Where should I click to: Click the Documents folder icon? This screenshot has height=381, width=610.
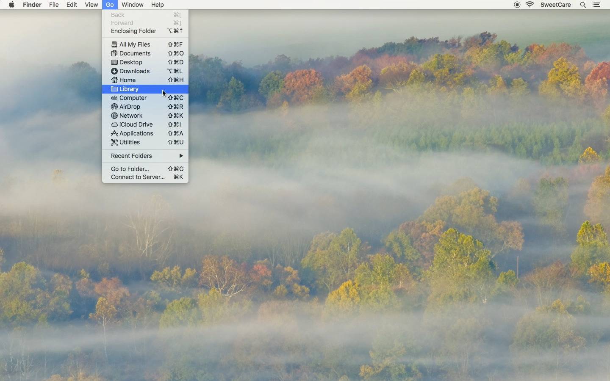[114, 53]
